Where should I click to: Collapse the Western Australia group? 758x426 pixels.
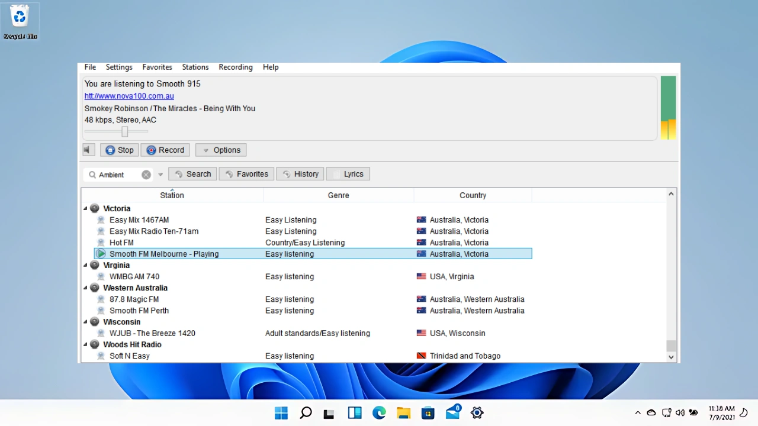[x=85, y=288]
